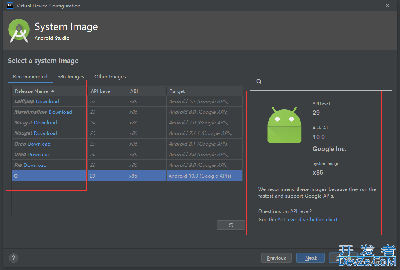
Task: Open the API level distribution chart link
Action: tap(307, 220)
